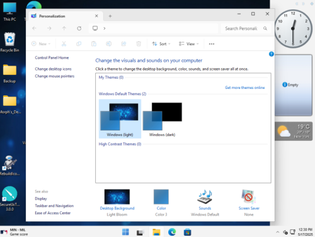The height and width of the screenshot is (237, 315).
Task: Click the Windows Default Themes (2) heading
Action: click(x=122, y=94)
